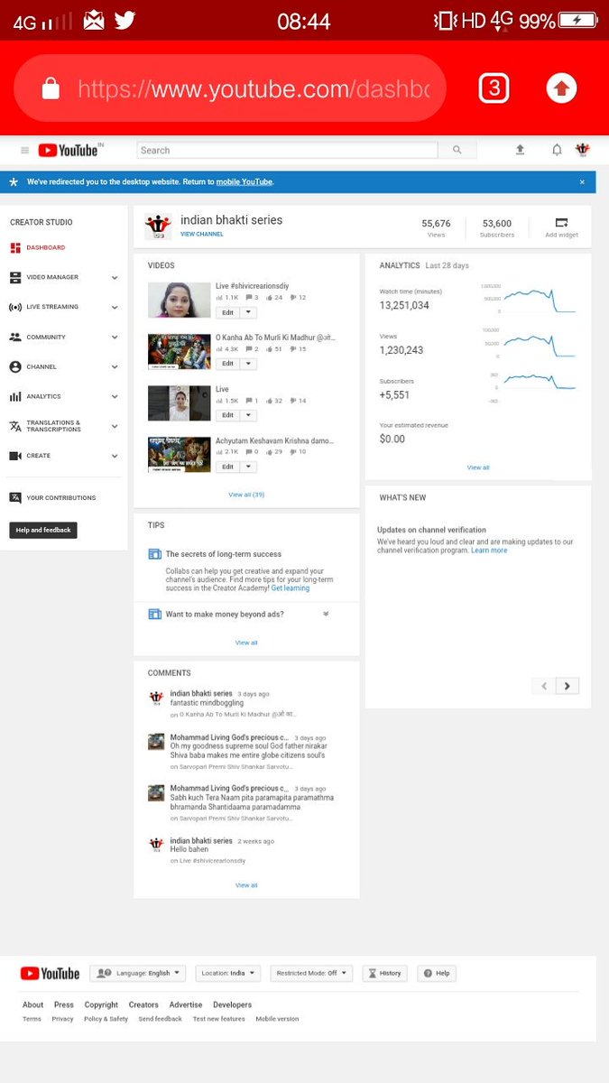This screenshot has height=1083, width=609.
Task: Click the search magnifier button
Action: point(457,151)
